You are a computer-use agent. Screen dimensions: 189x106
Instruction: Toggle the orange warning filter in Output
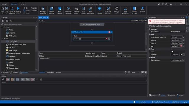click(x=13, y=79)
